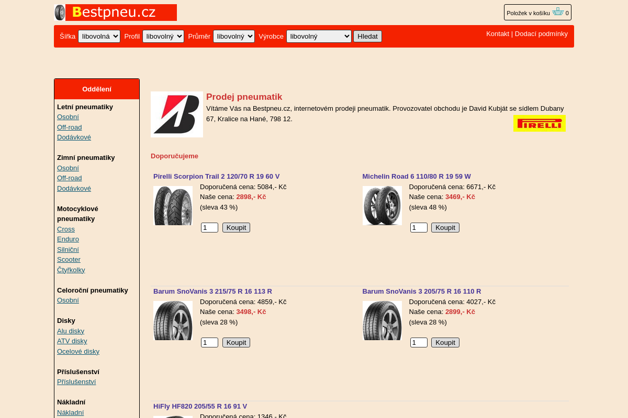
Task: Open Barum SnoVanis 3 215/75 R 16 title
Action: [x=212, y=291]
